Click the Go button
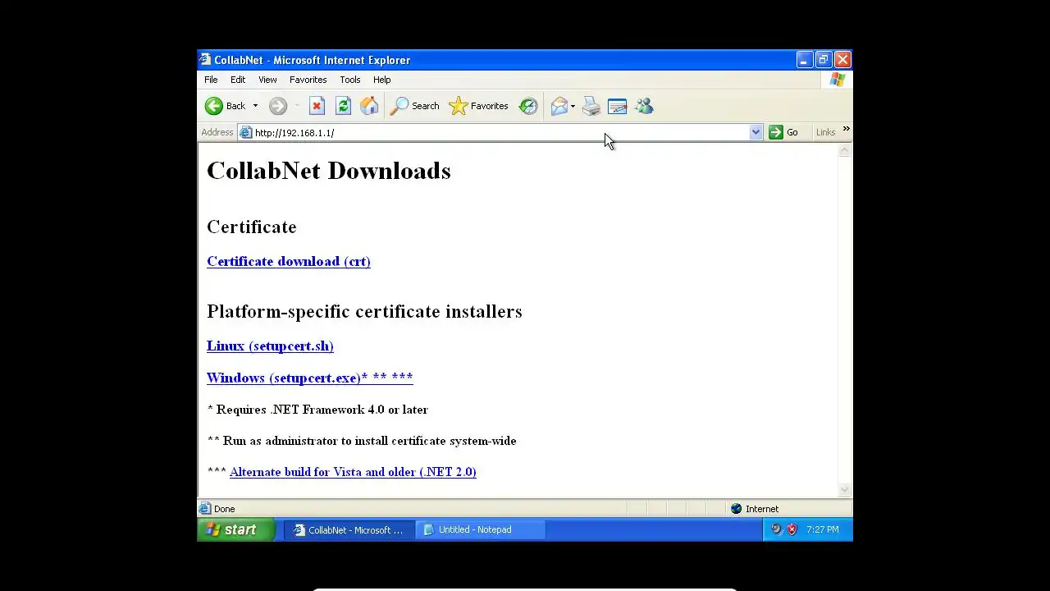 tap(783, 132)
